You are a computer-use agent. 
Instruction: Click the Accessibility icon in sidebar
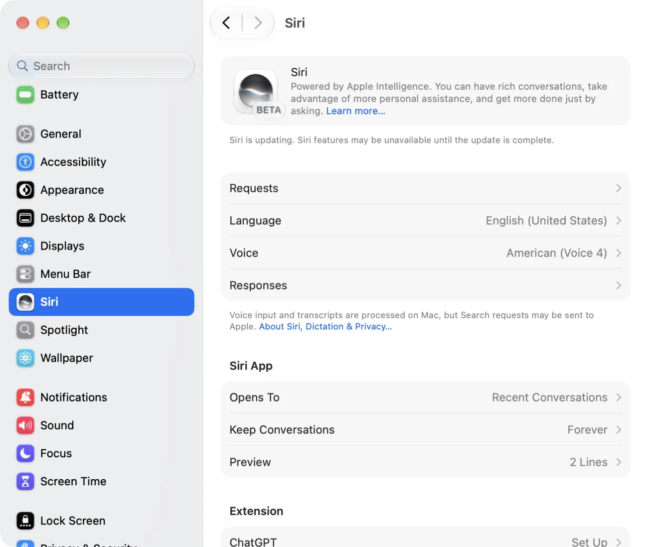pos(25,162)
